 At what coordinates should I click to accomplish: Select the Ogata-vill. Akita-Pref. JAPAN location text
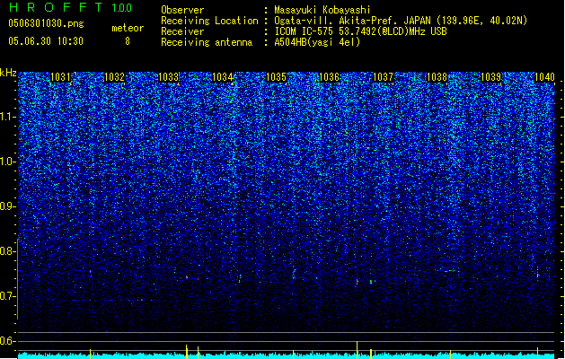(x=401, y=21)
